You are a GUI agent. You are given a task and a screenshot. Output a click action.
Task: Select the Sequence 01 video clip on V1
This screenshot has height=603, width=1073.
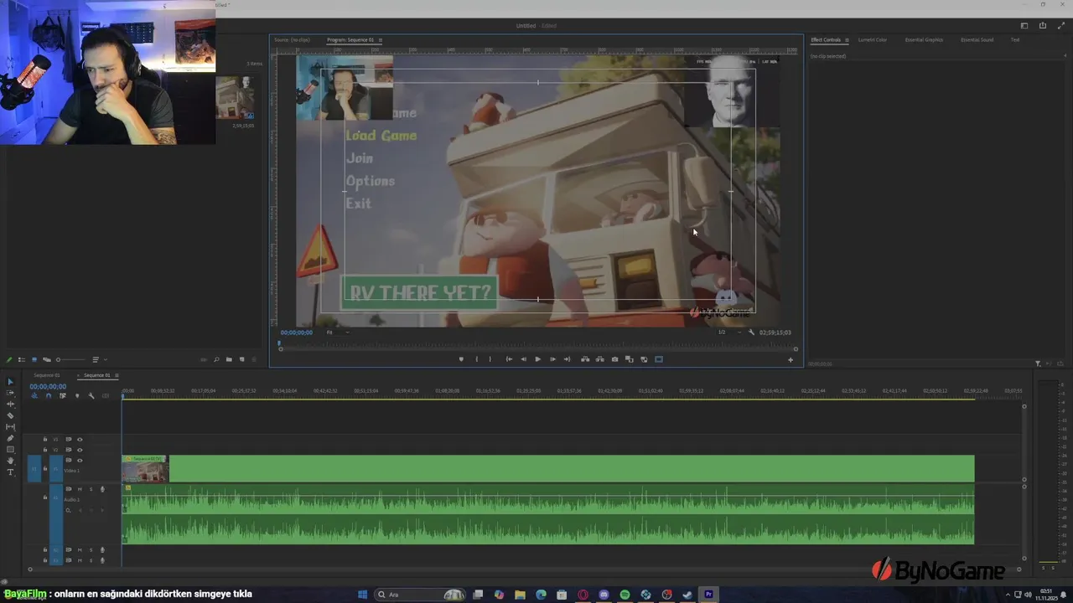(x=548, y=469)
